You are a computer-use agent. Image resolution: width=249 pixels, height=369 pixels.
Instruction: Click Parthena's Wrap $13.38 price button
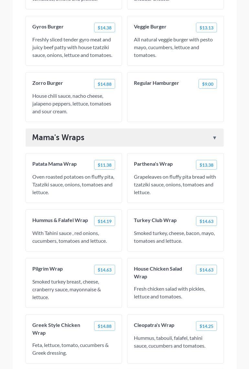click(206, 165)
